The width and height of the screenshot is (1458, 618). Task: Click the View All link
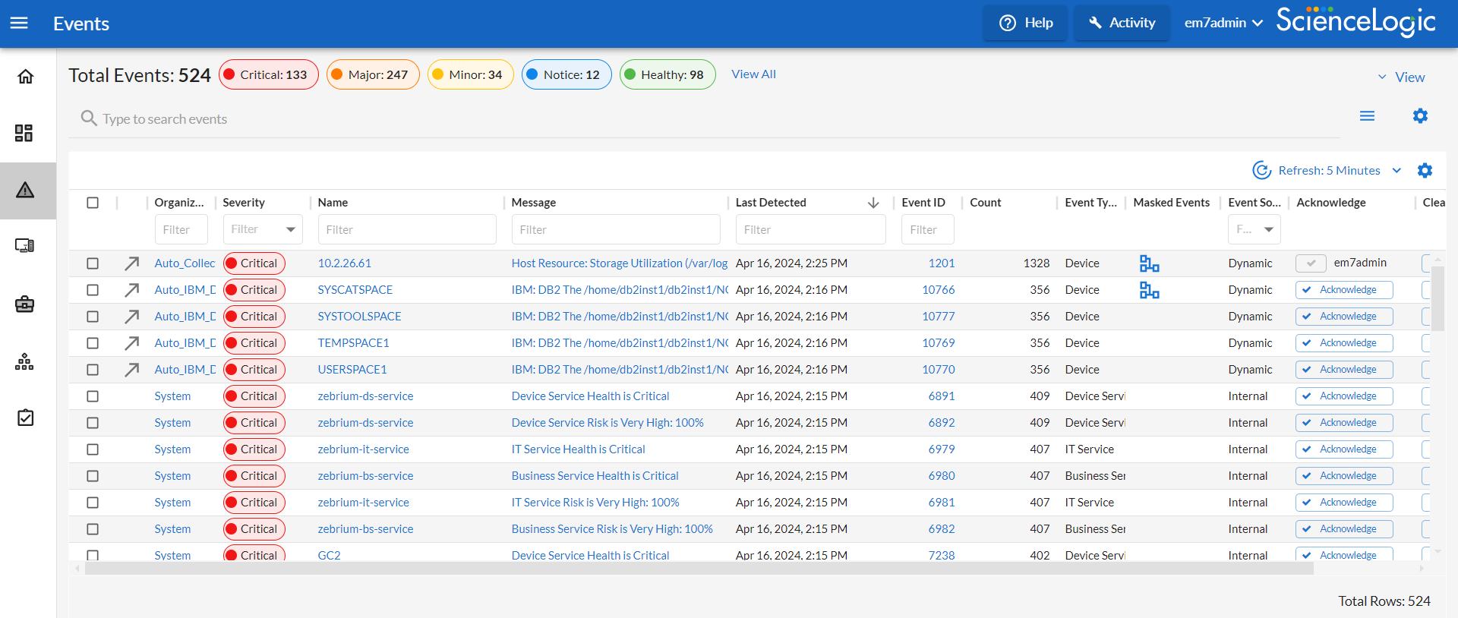coord(753,74)
